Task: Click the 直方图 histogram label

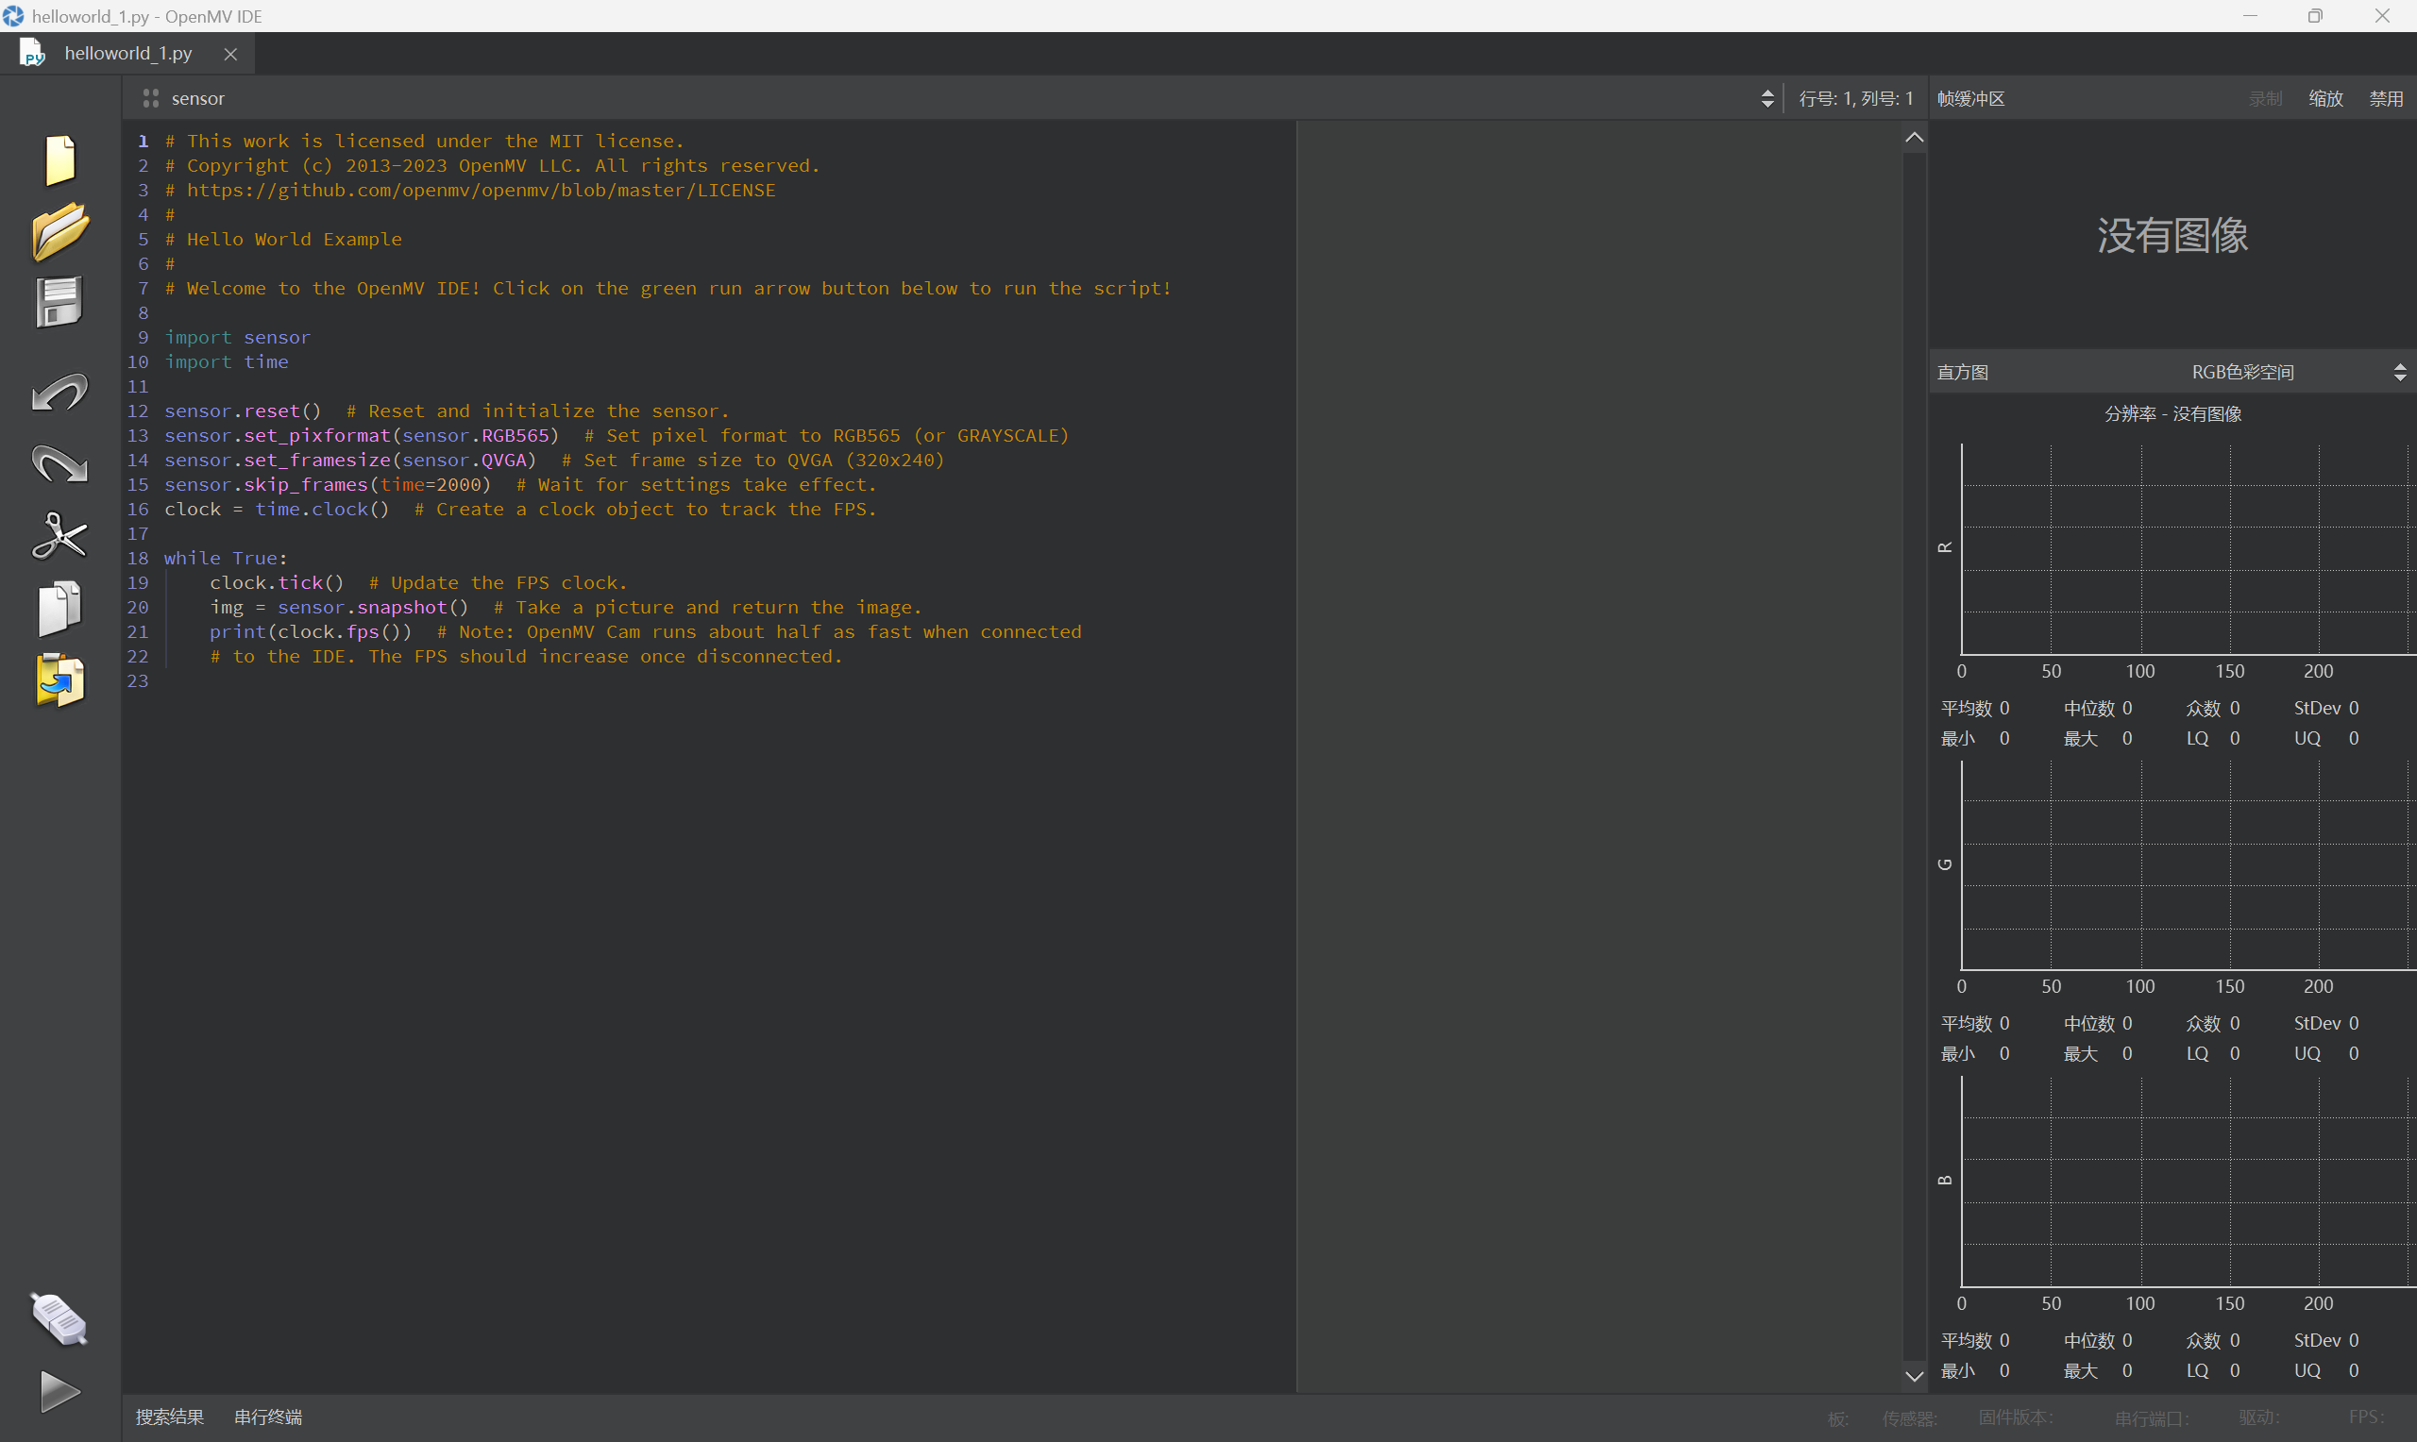Action: [x=1962, y=372]
